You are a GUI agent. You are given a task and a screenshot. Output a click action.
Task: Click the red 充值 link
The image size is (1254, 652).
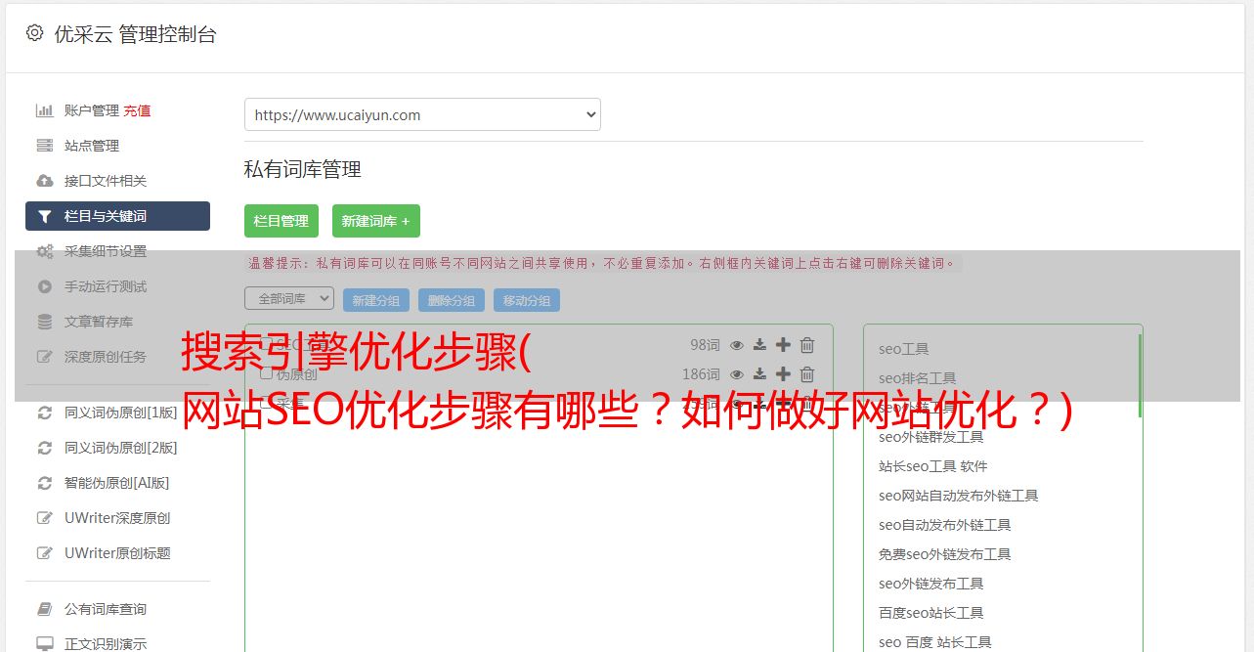coord(137,110)
